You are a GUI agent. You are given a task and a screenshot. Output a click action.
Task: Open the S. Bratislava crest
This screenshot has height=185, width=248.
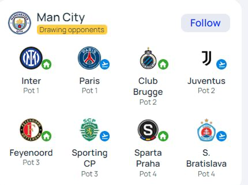(x=206, y=130)
